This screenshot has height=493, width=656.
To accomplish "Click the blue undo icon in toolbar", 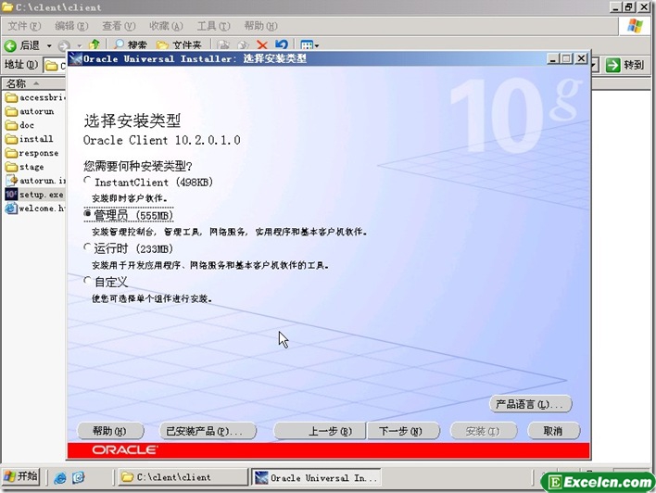I will click(x=282, y=44).
